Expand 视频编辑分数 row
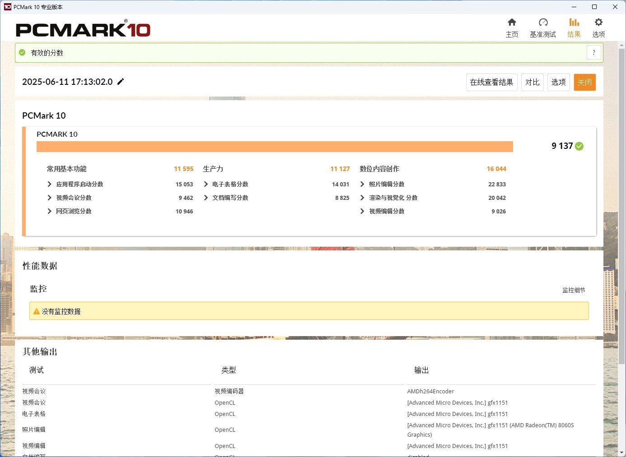The image size is (626, 457). (362, 211)
